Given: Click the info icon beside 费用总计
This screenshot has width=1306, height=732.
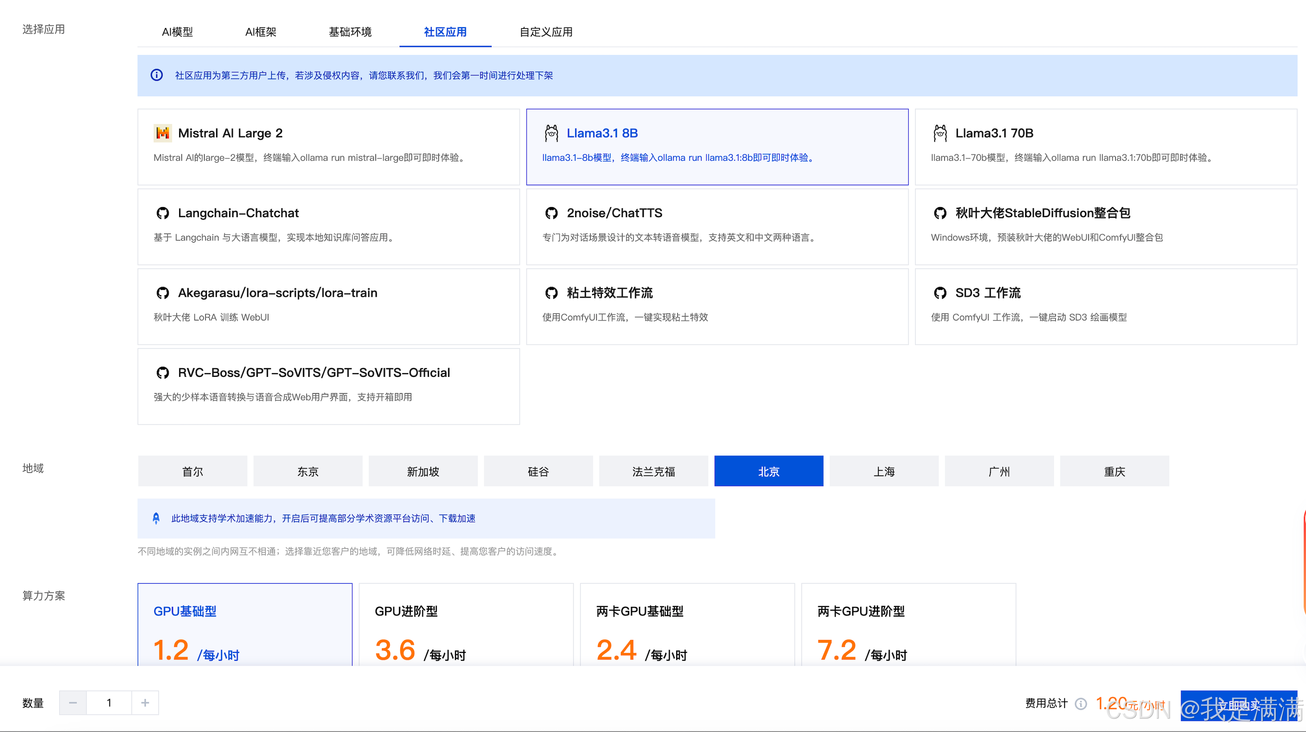Looking at the screenshot, I should pyautogui.click(x=1081, y=703).
